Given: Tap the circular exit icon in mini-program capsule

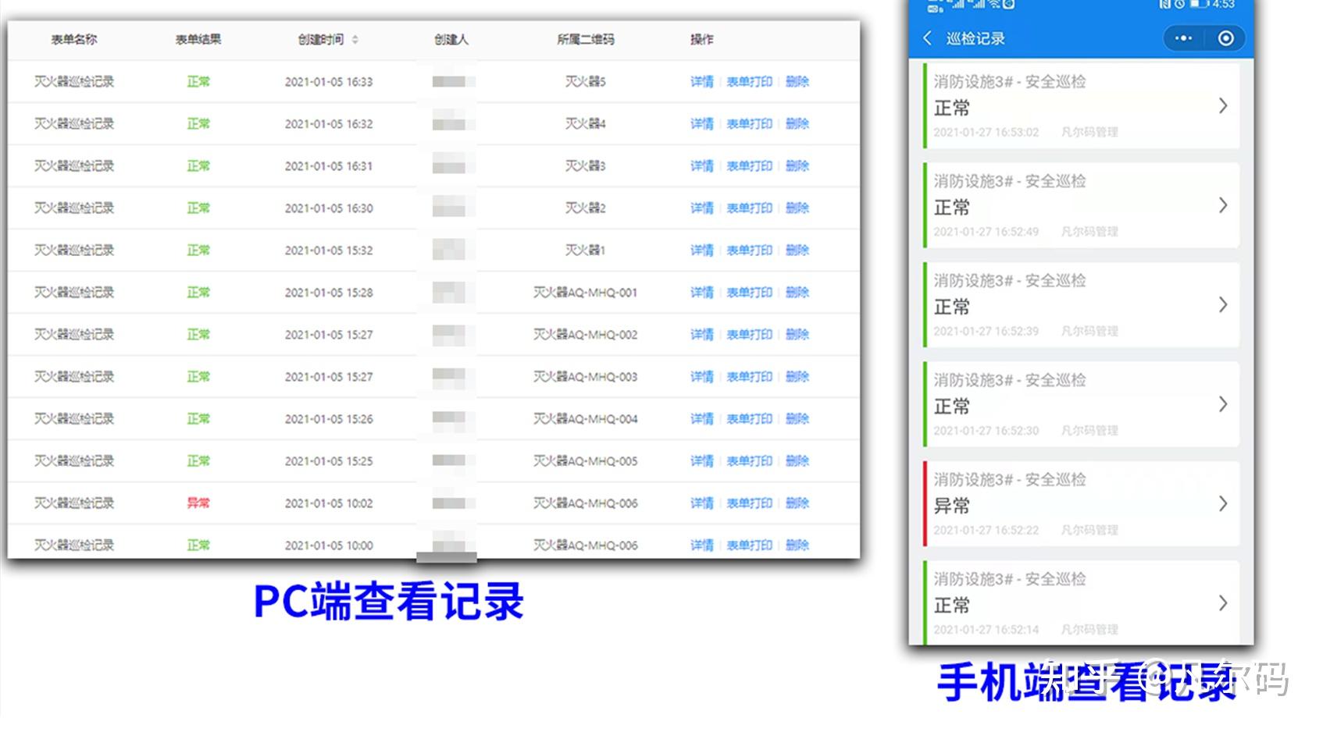Looking at the screenshot, I should (x=1225, y=37).
